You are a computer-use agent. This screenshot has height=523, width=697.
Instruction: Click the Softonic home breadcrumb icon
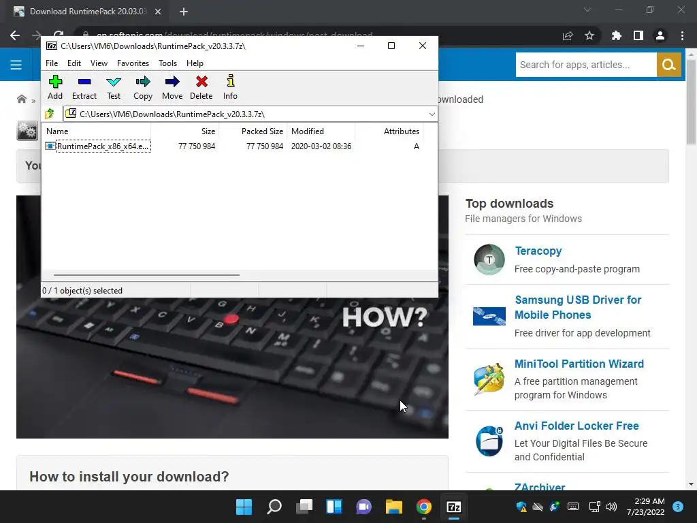[21, 99]
